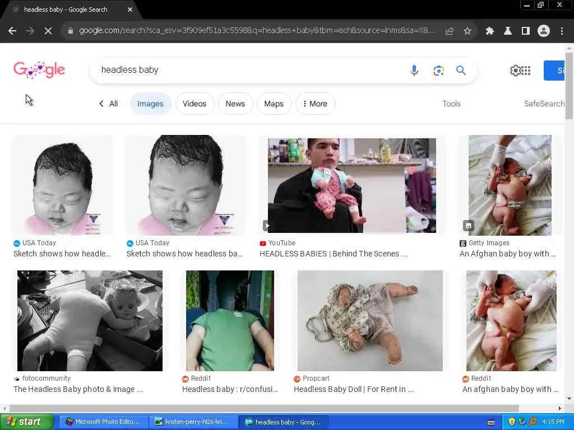Expand the More search options
This screenshot has width=574, height=430.
pos(315,104)
